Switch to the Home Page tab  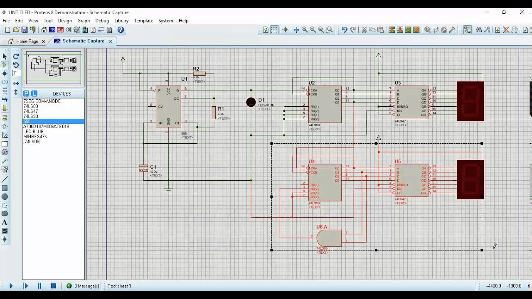(27, 41)
